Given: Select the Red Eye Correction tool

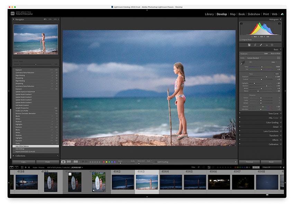Looking at the screenshot, I should coord(267,45).
